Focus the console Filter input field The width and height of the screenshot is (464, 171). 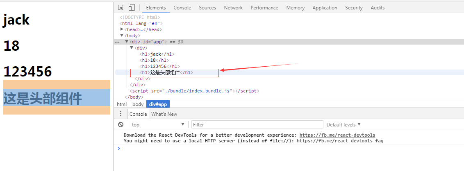(x=257, y=125)
